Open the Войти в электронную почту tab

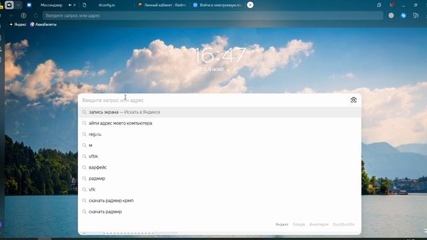[x=217, y=5]
